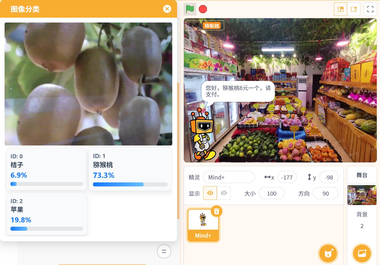Open the add backdrop button

pyautogui.click(x=362, y=253)
